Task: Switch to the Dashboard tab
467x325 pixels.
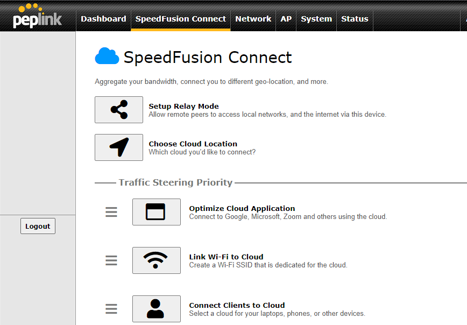Action: tap(103, 19)
